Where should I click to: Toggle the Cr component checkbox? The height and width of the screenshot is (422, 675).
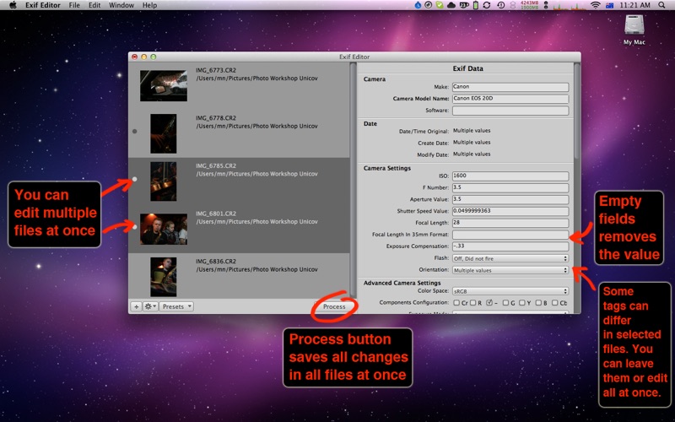click(456, 301)
